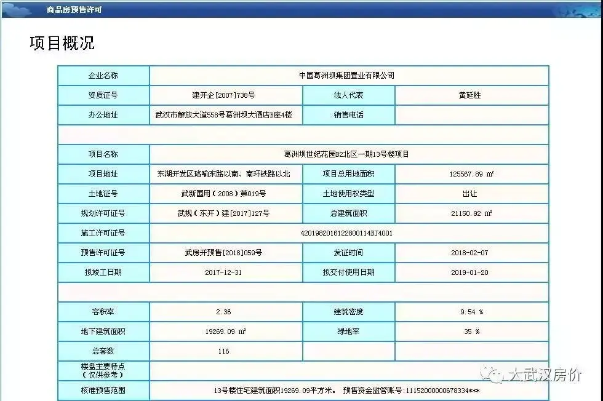Select text 13号楼住宅建筑面积19269.09平方米
603x401 pixels.
coord(274,391)
